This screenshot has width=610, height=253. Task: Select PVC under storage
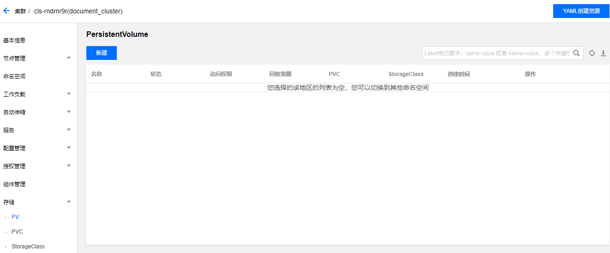[17, 232]
